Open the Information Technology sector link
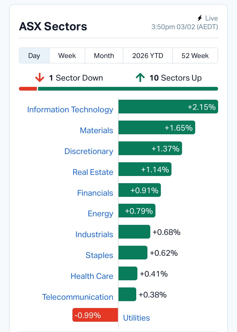This screenshot has height=332, width=237. [x=70, y=110]
